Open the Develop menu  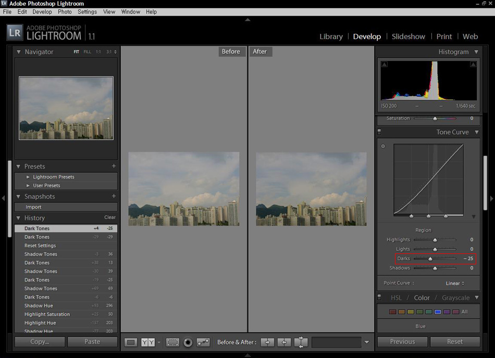click(x=42, y=11)
